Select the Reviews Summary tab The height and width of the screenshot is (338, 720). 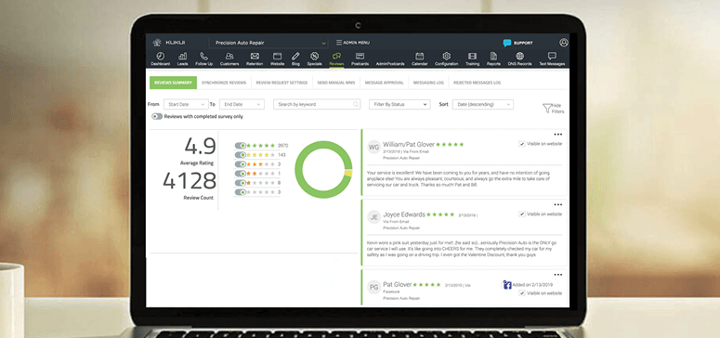pyautogui.click(x=173, y=83)
